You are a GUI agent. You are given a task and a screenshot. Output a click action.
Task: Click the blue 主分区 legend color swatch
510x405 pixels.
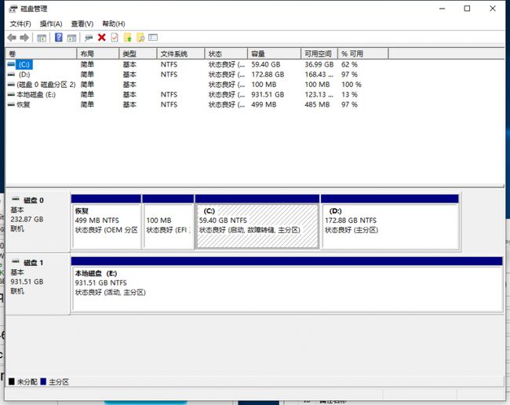43,381
